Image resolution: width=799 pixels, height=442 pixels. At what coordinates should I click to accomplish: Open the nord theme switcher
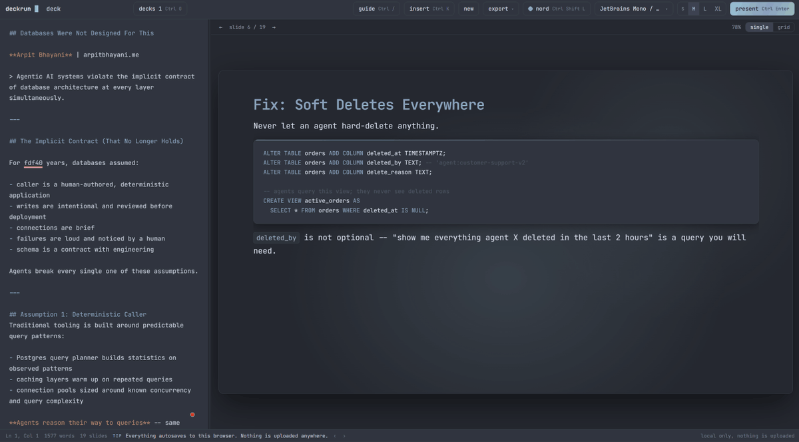point(556,9)
